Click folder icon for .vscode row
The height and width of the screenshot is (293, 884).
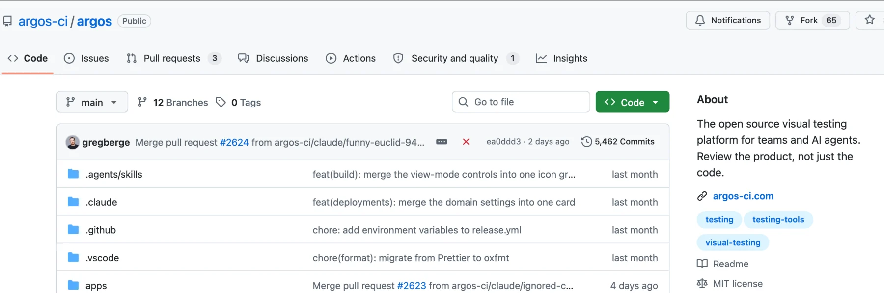pos(73,257)
